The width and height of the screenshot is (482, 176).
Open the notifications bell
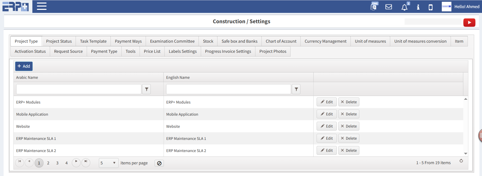[404, 7]
